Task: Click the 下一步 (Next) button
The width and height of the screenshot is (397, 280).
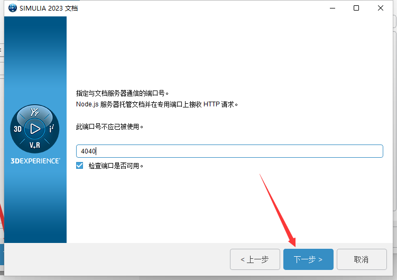Action: tap(308, 259)
